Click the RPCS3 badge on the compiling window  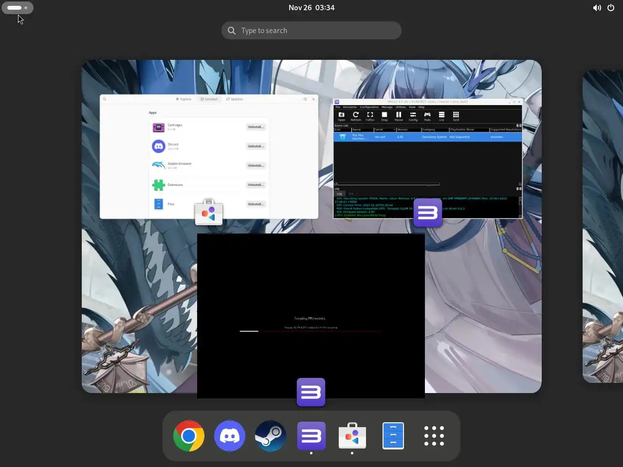[311, 392]
